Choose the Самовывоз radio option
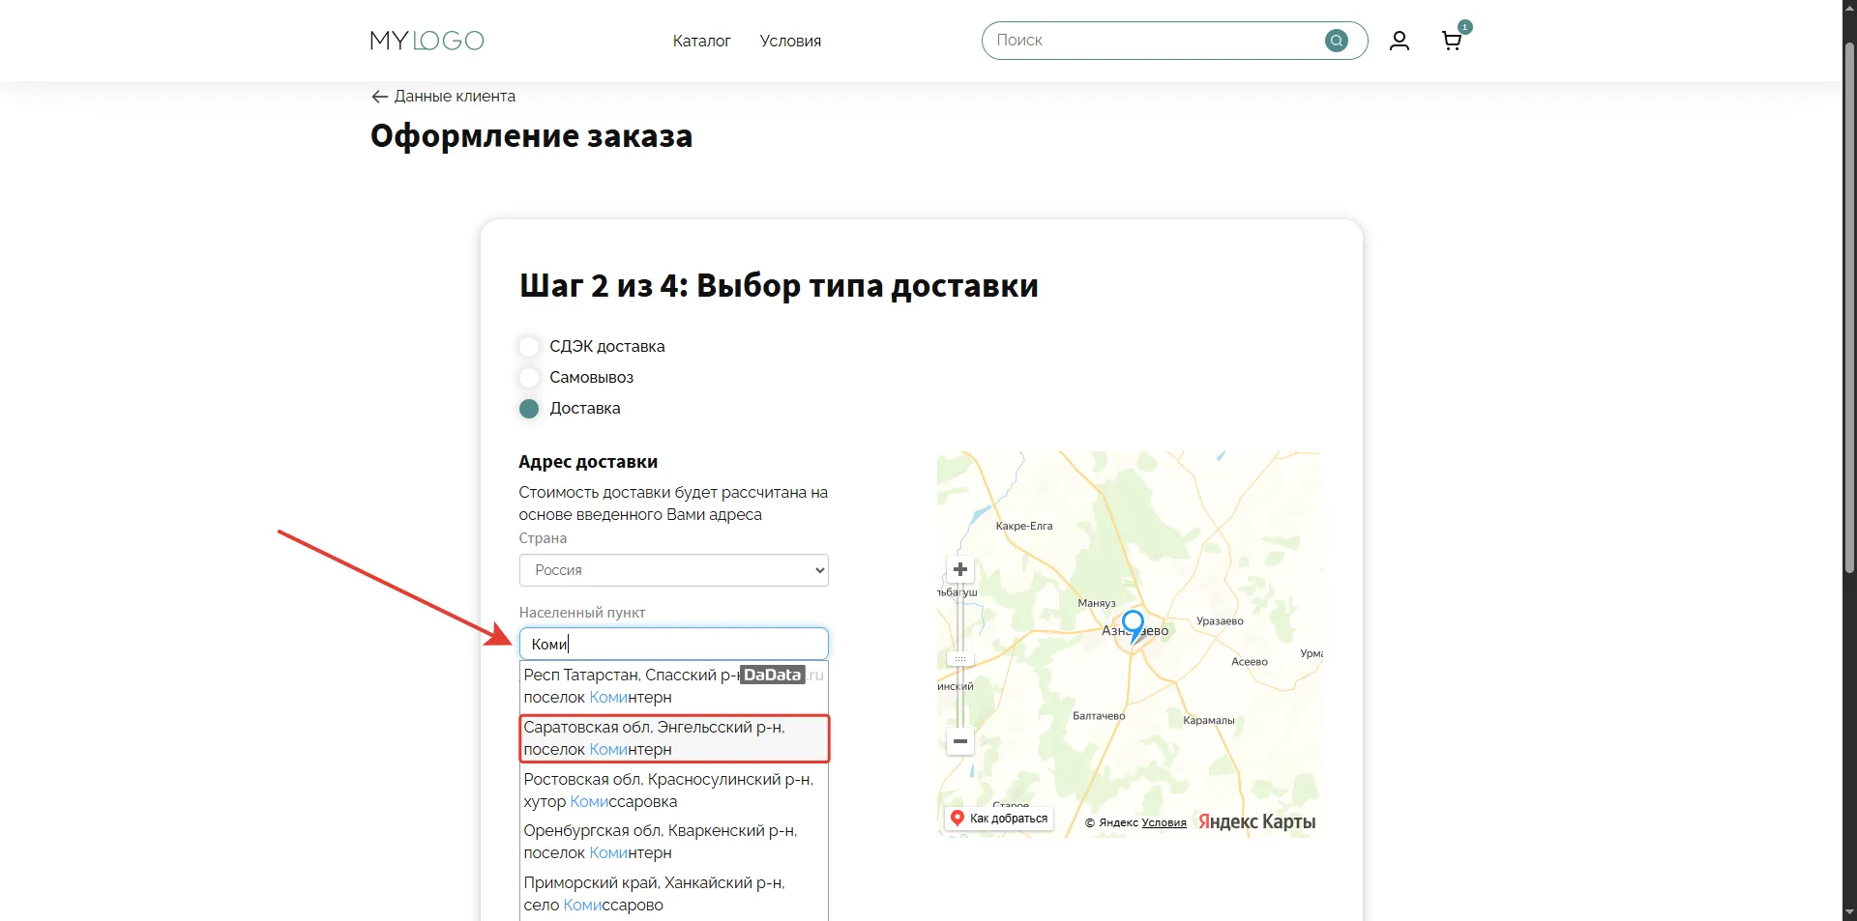 click(529, 378)
